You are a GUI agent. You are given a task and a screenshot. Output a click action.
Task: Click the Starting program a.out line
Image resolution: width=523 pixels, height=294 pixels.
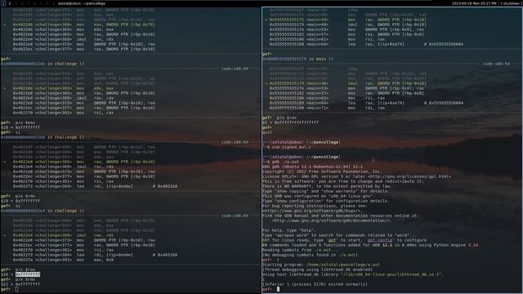321,265
